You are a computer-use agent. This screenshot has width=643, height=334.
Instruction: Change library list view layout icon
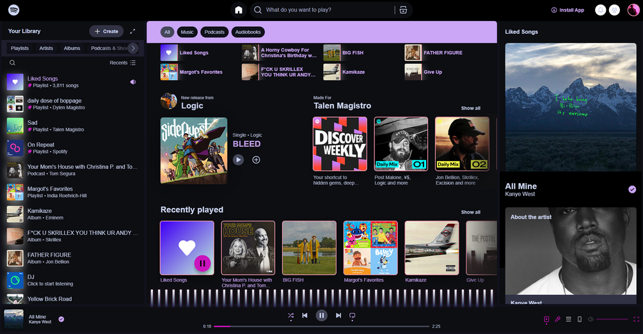(x=133, y=63)
